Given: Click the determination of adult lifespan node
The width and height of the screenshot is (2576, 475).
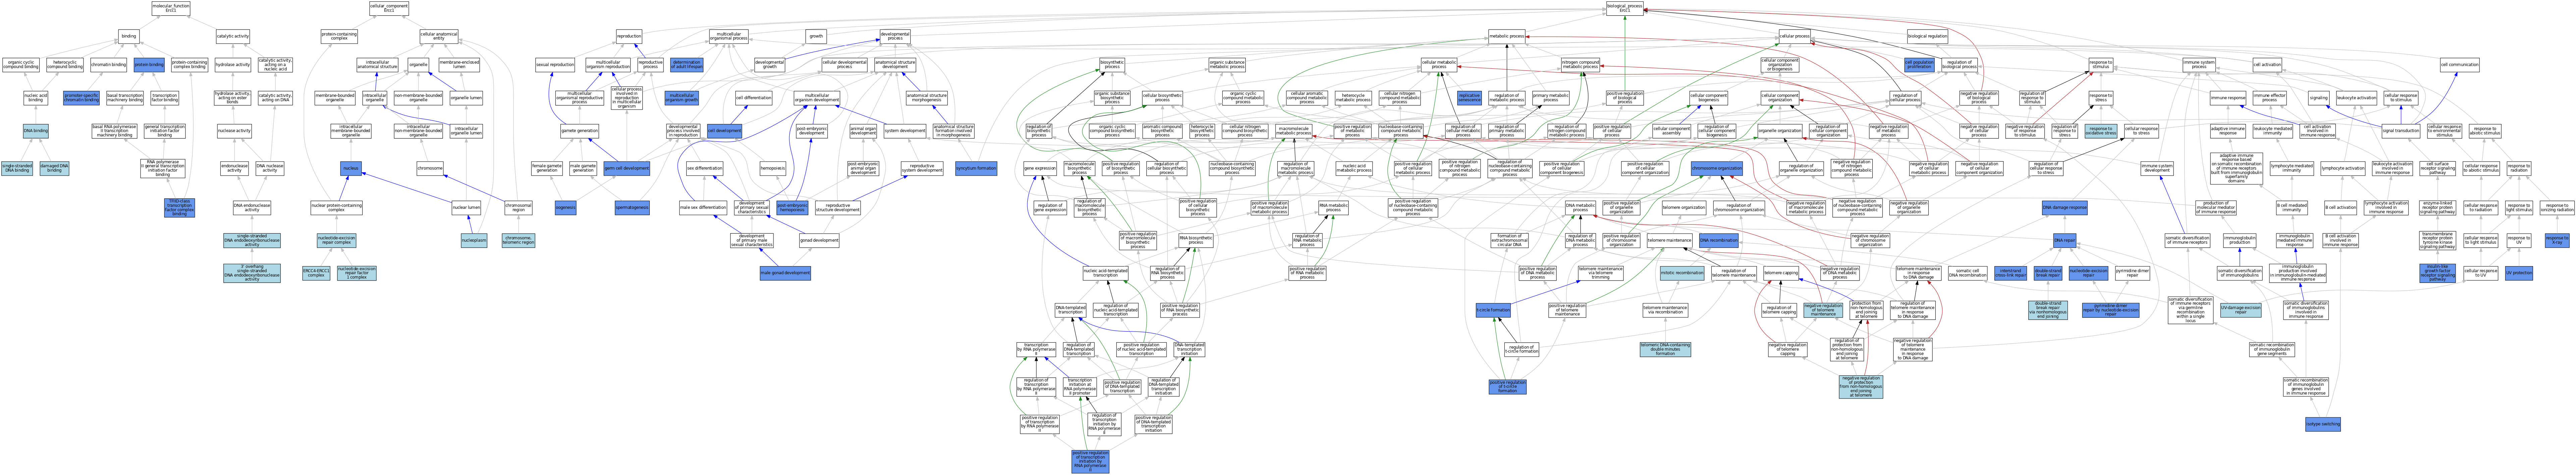Looking at the screenshot, I should pos(687,65).
